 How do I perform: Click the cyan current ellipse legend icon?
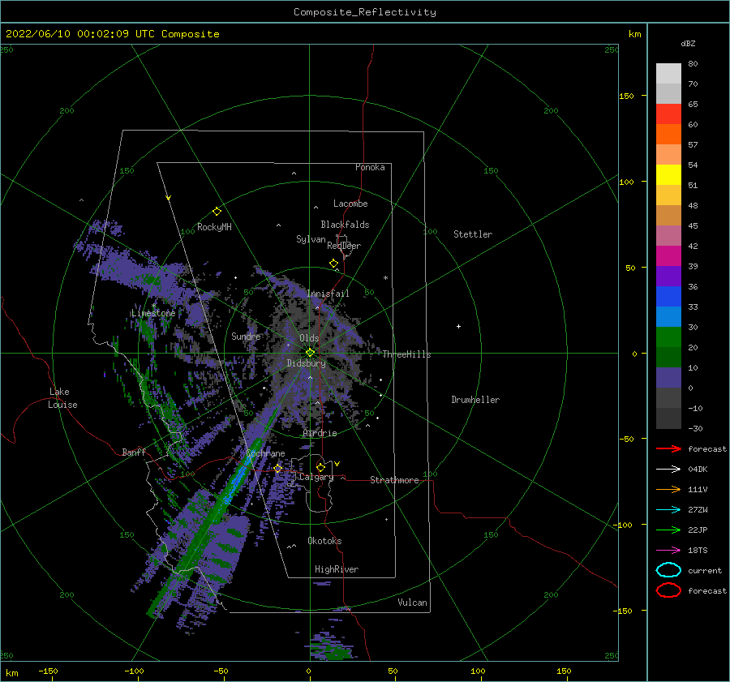coord(668,570)
